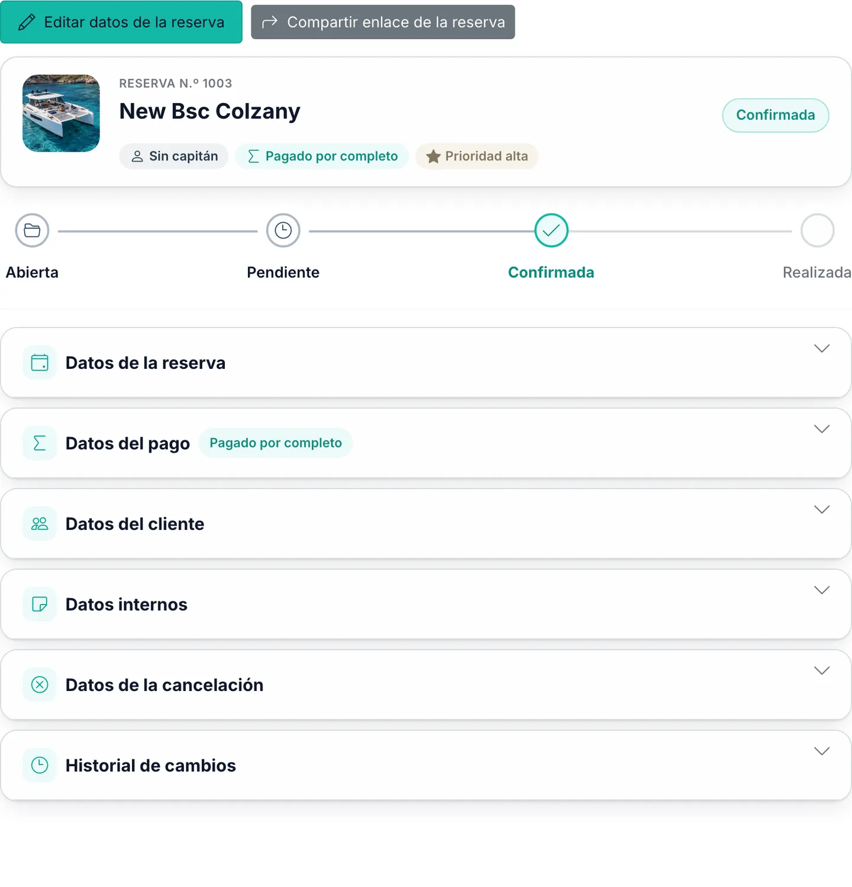The image size is (852, 887).
Task: Expand the Datos del pago chevron
Action: coord(822,429)
